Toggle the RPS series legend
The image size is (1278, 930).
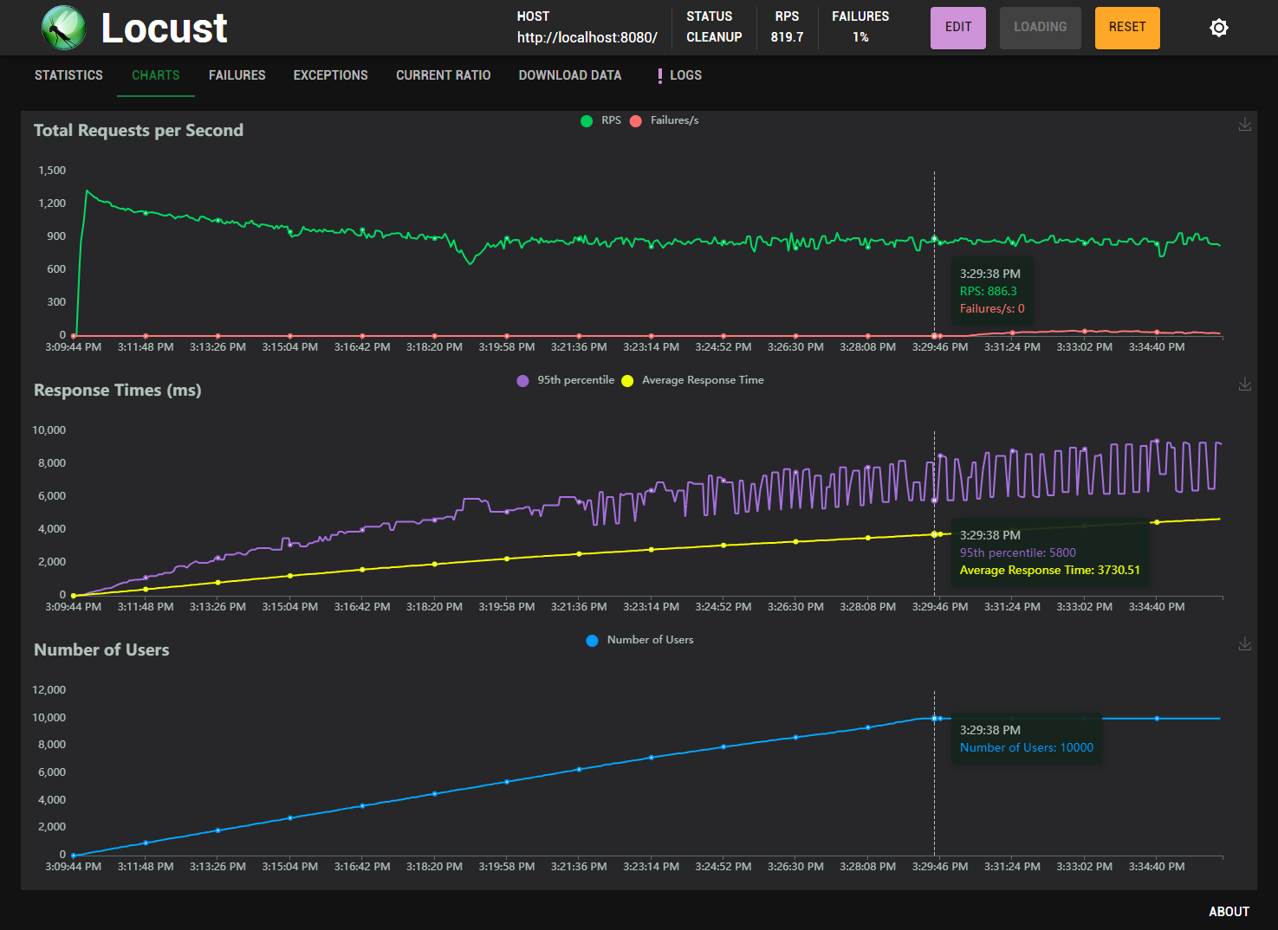[600, 120]
